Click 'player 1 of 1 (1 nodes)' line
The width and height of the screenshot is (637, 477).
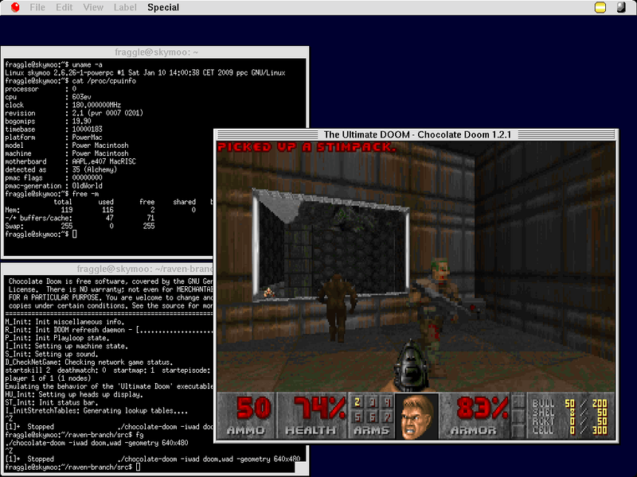click(48, 378)
